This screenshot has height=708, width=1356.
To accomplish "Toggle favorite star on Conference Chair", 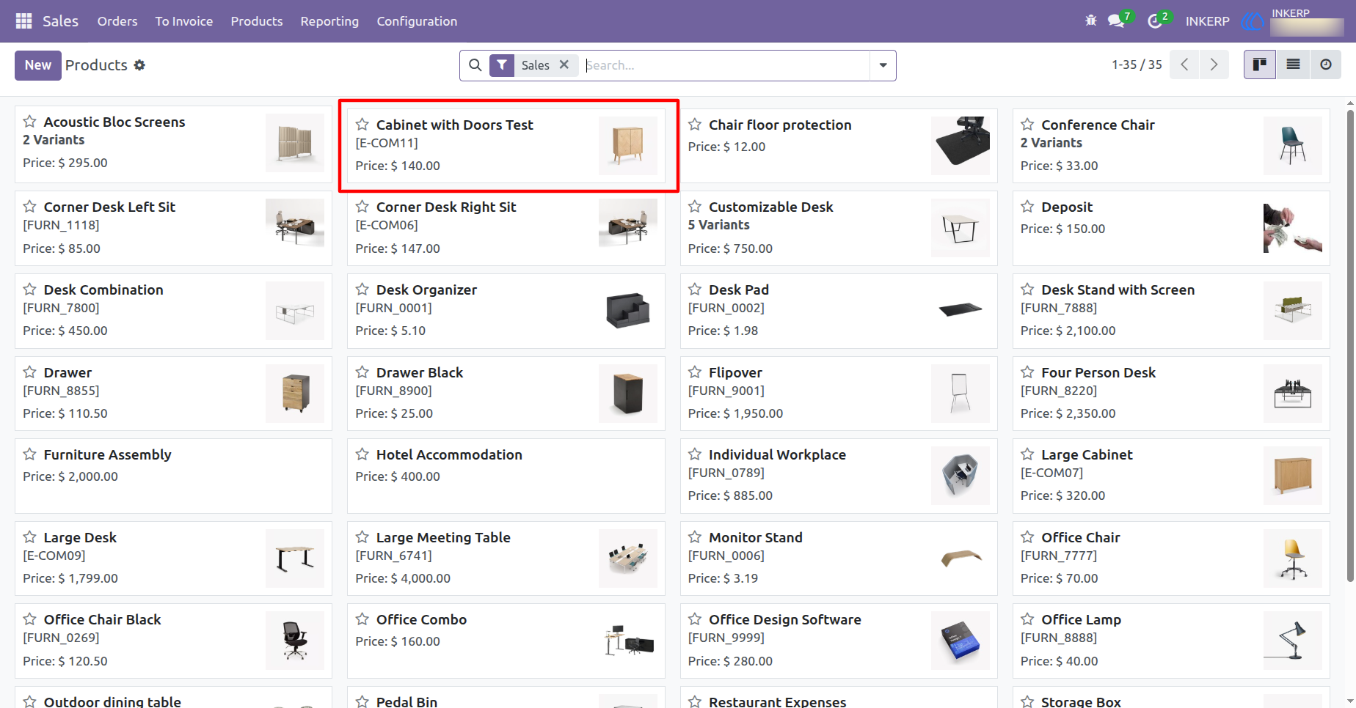I will coord(1027,125).
